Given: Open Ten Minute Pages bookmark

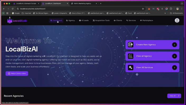Looking at the screenshot, I should coord(41,13).
